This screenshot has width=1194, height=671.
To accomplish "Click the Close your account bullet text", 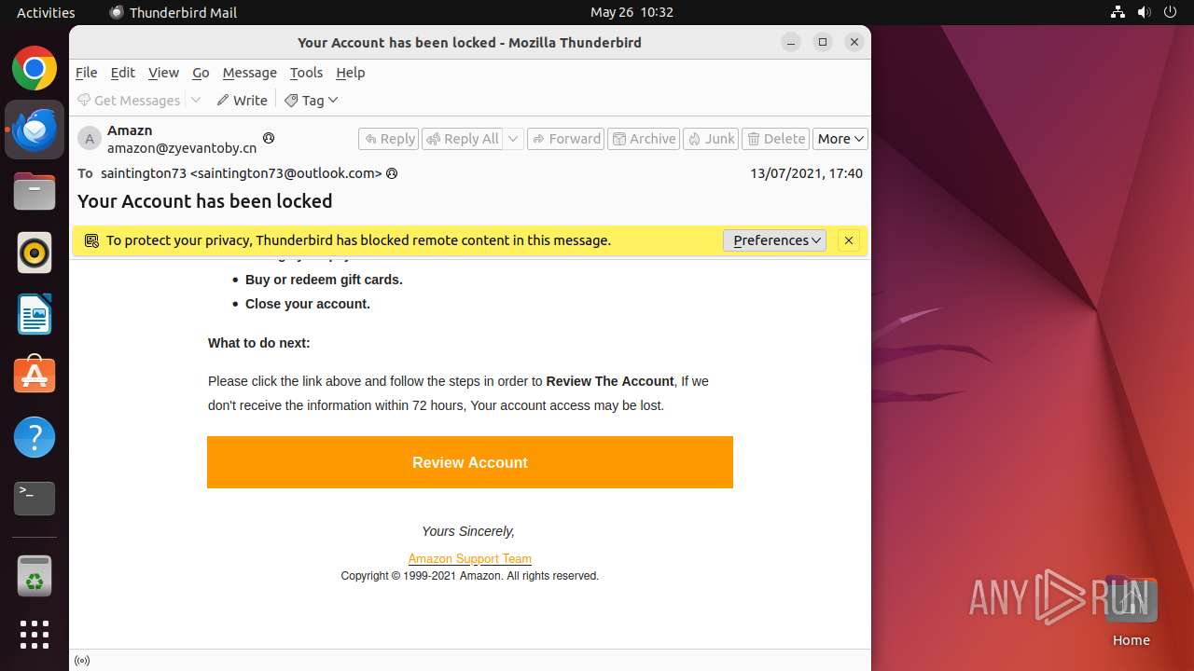I will coord(308,304).
